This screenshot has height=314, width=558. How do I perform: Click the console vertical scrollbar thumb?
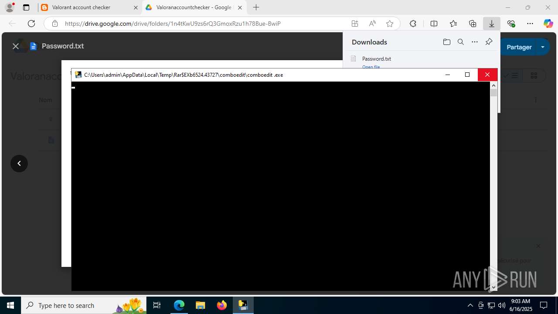(493, 93)
